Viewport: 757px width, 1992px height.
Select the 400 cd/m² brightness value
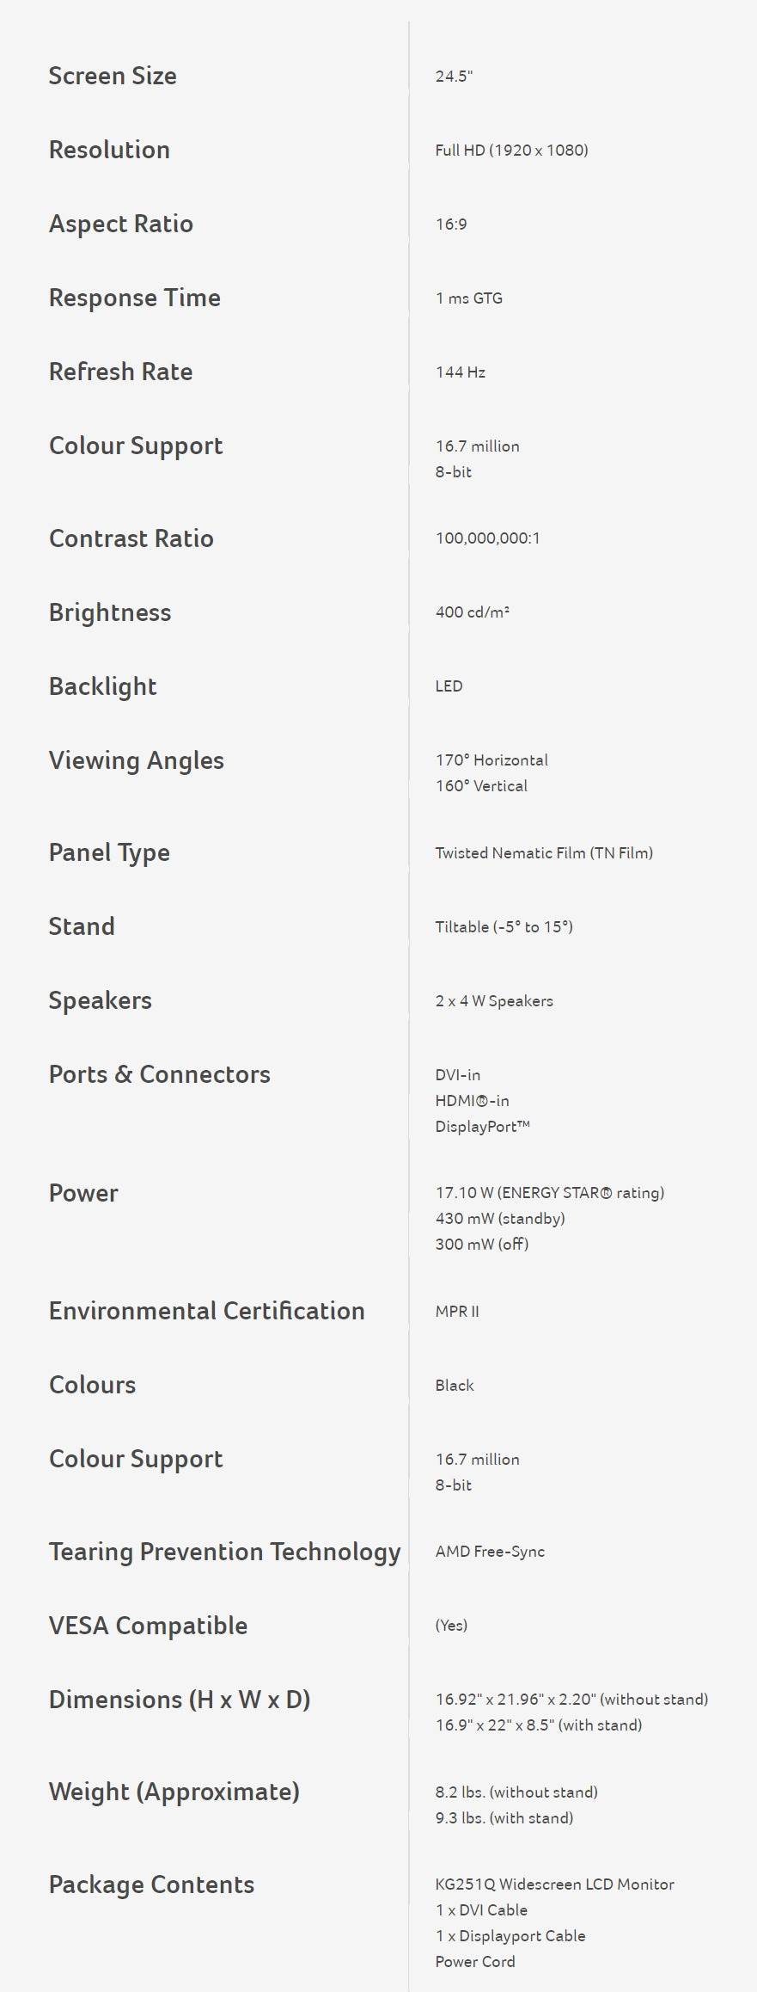(473, 612)
